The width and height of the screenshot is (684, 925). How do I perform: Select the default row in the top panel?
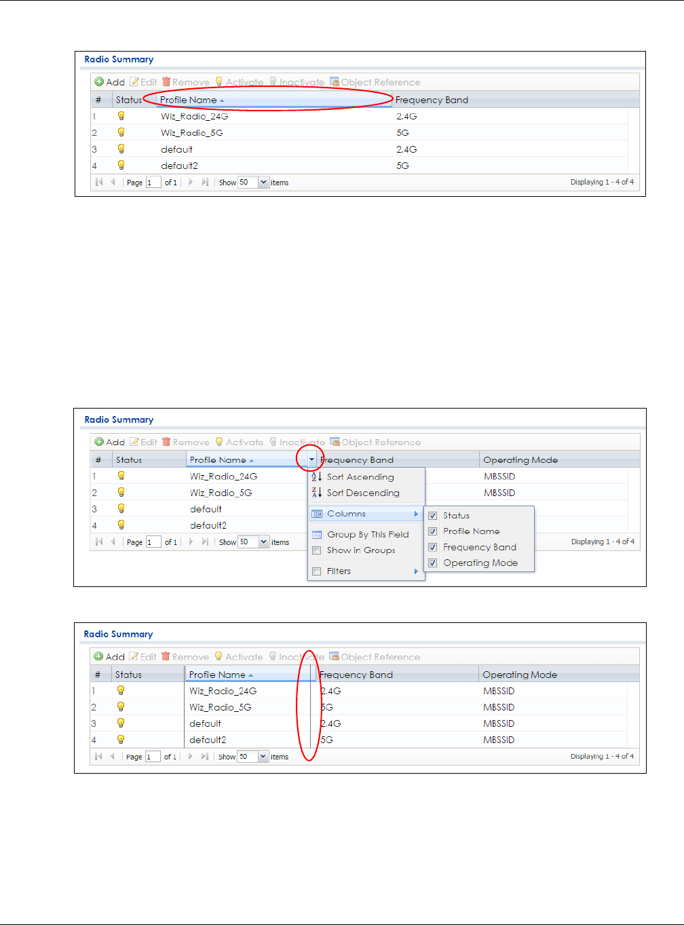(x=360, y=149)
